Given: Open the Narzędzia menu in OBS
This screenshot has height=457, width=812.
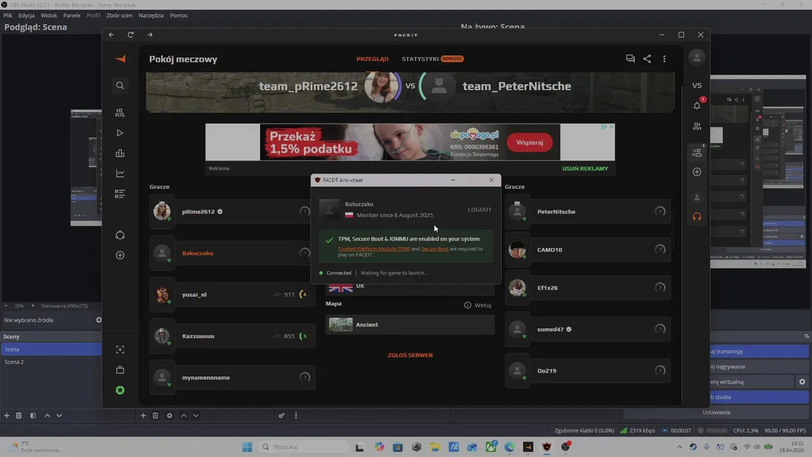Looking at the screenshot, I should (150, 15).
